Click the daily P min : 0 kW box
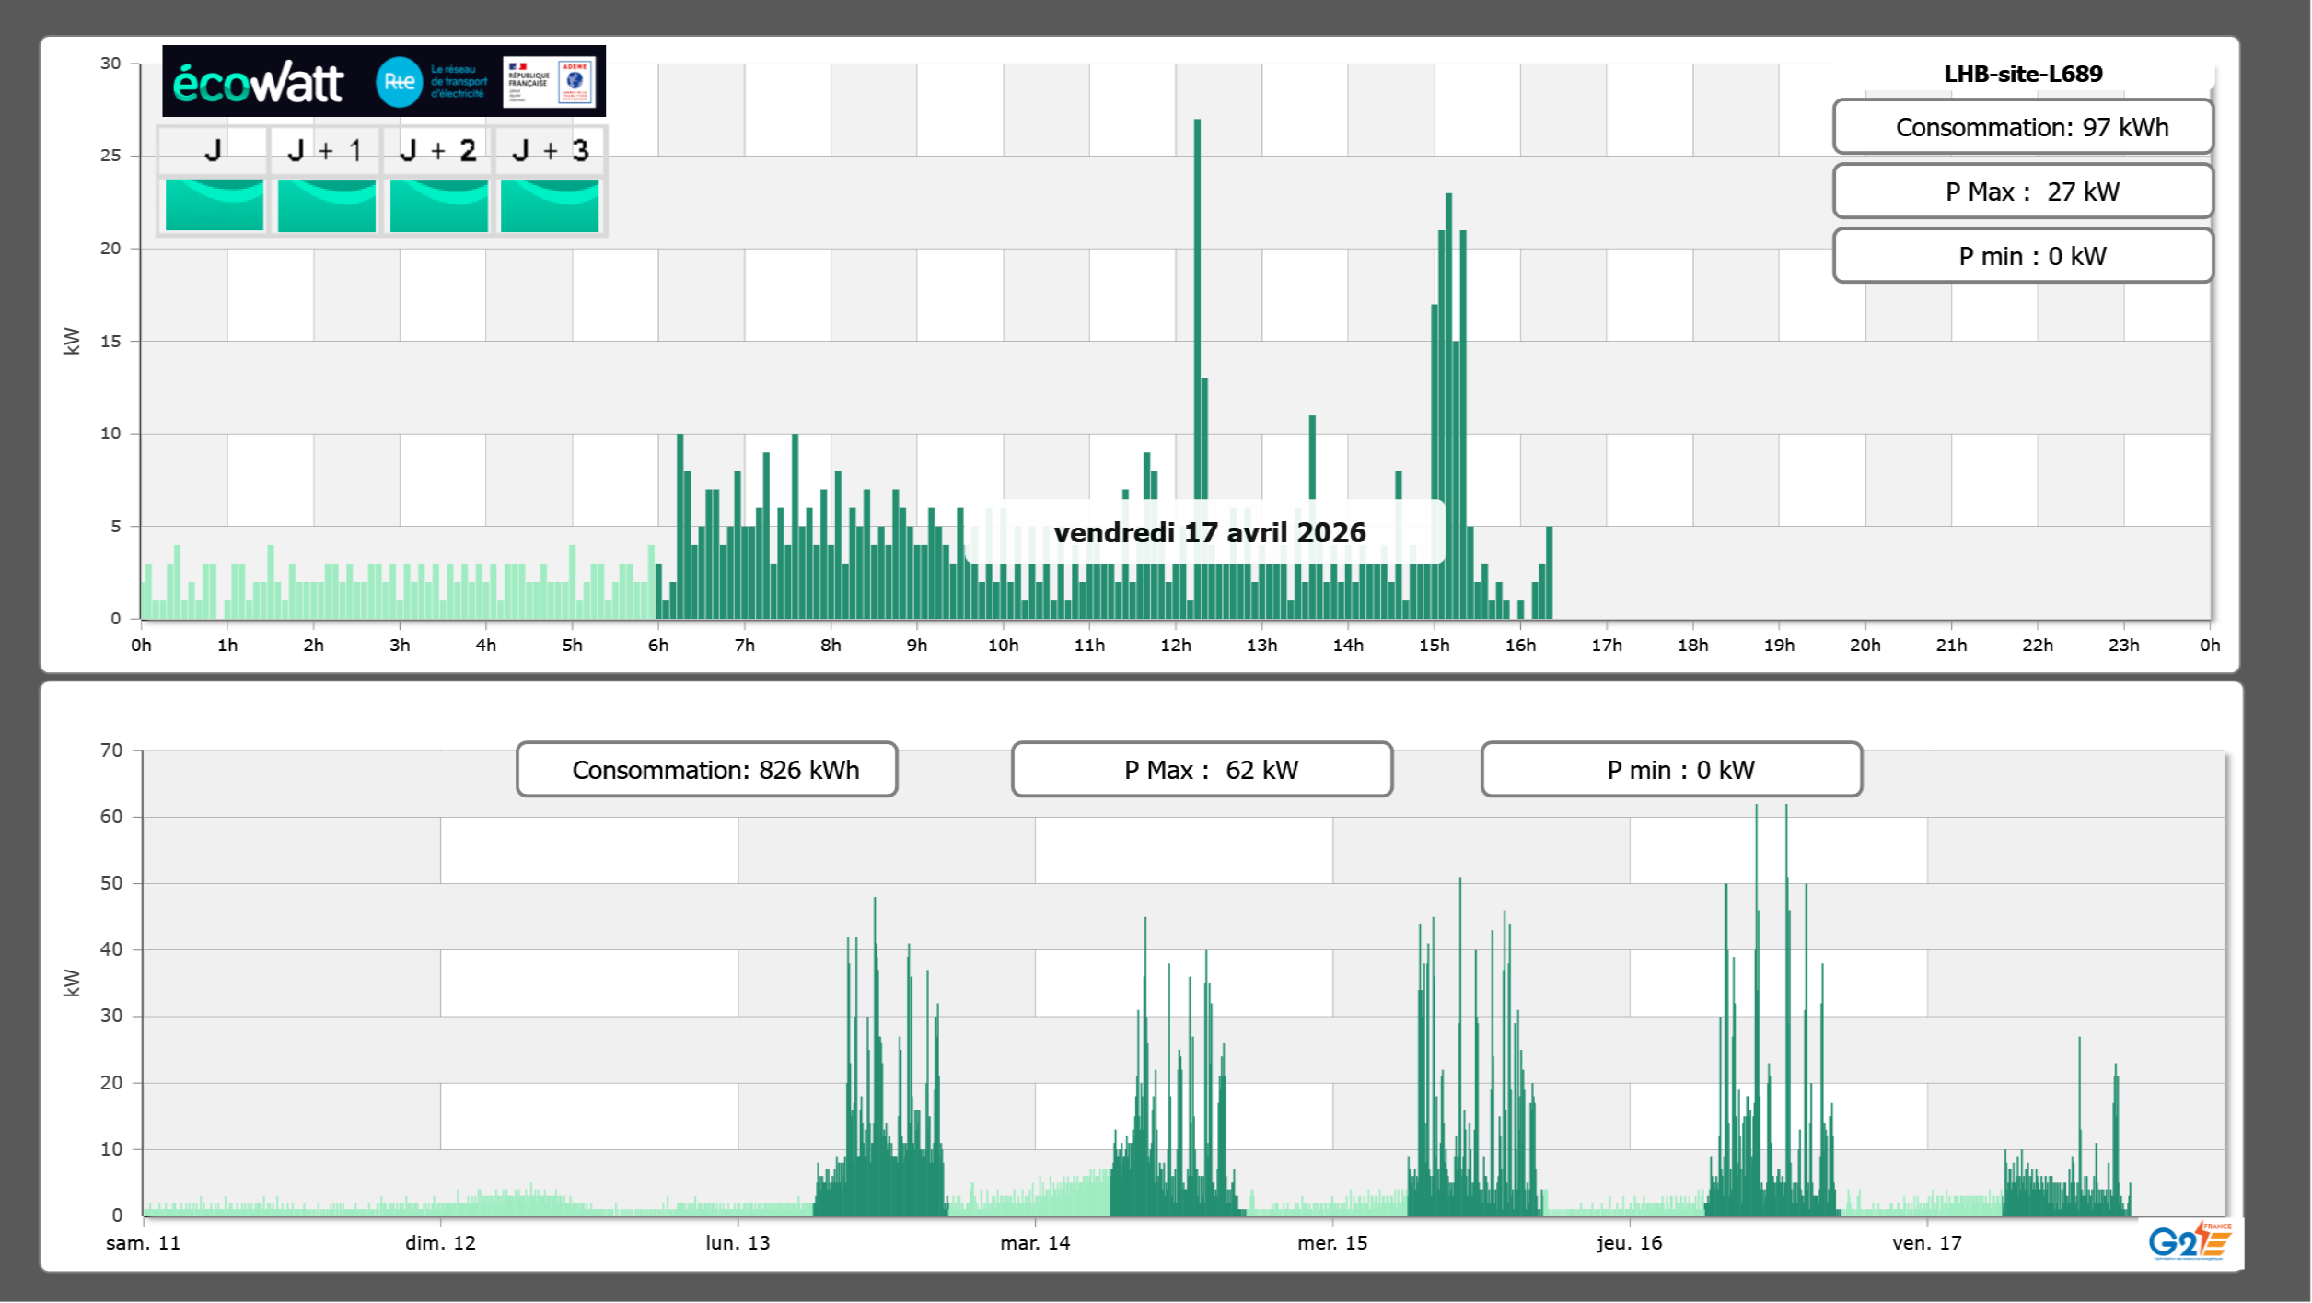The image size is (2312, 1303). click(x=2023, y=256)
